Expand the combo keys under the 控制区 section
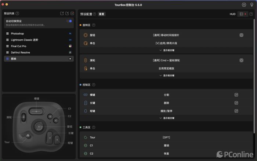This screenshot has height=161, width=257. (x=167, y=118)
